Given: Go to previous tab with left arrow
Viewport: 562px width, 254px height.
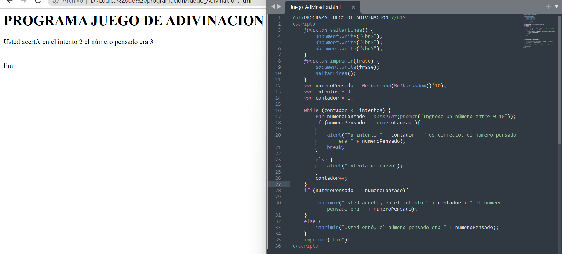Looking at the screenshot, I should point(273,6).
